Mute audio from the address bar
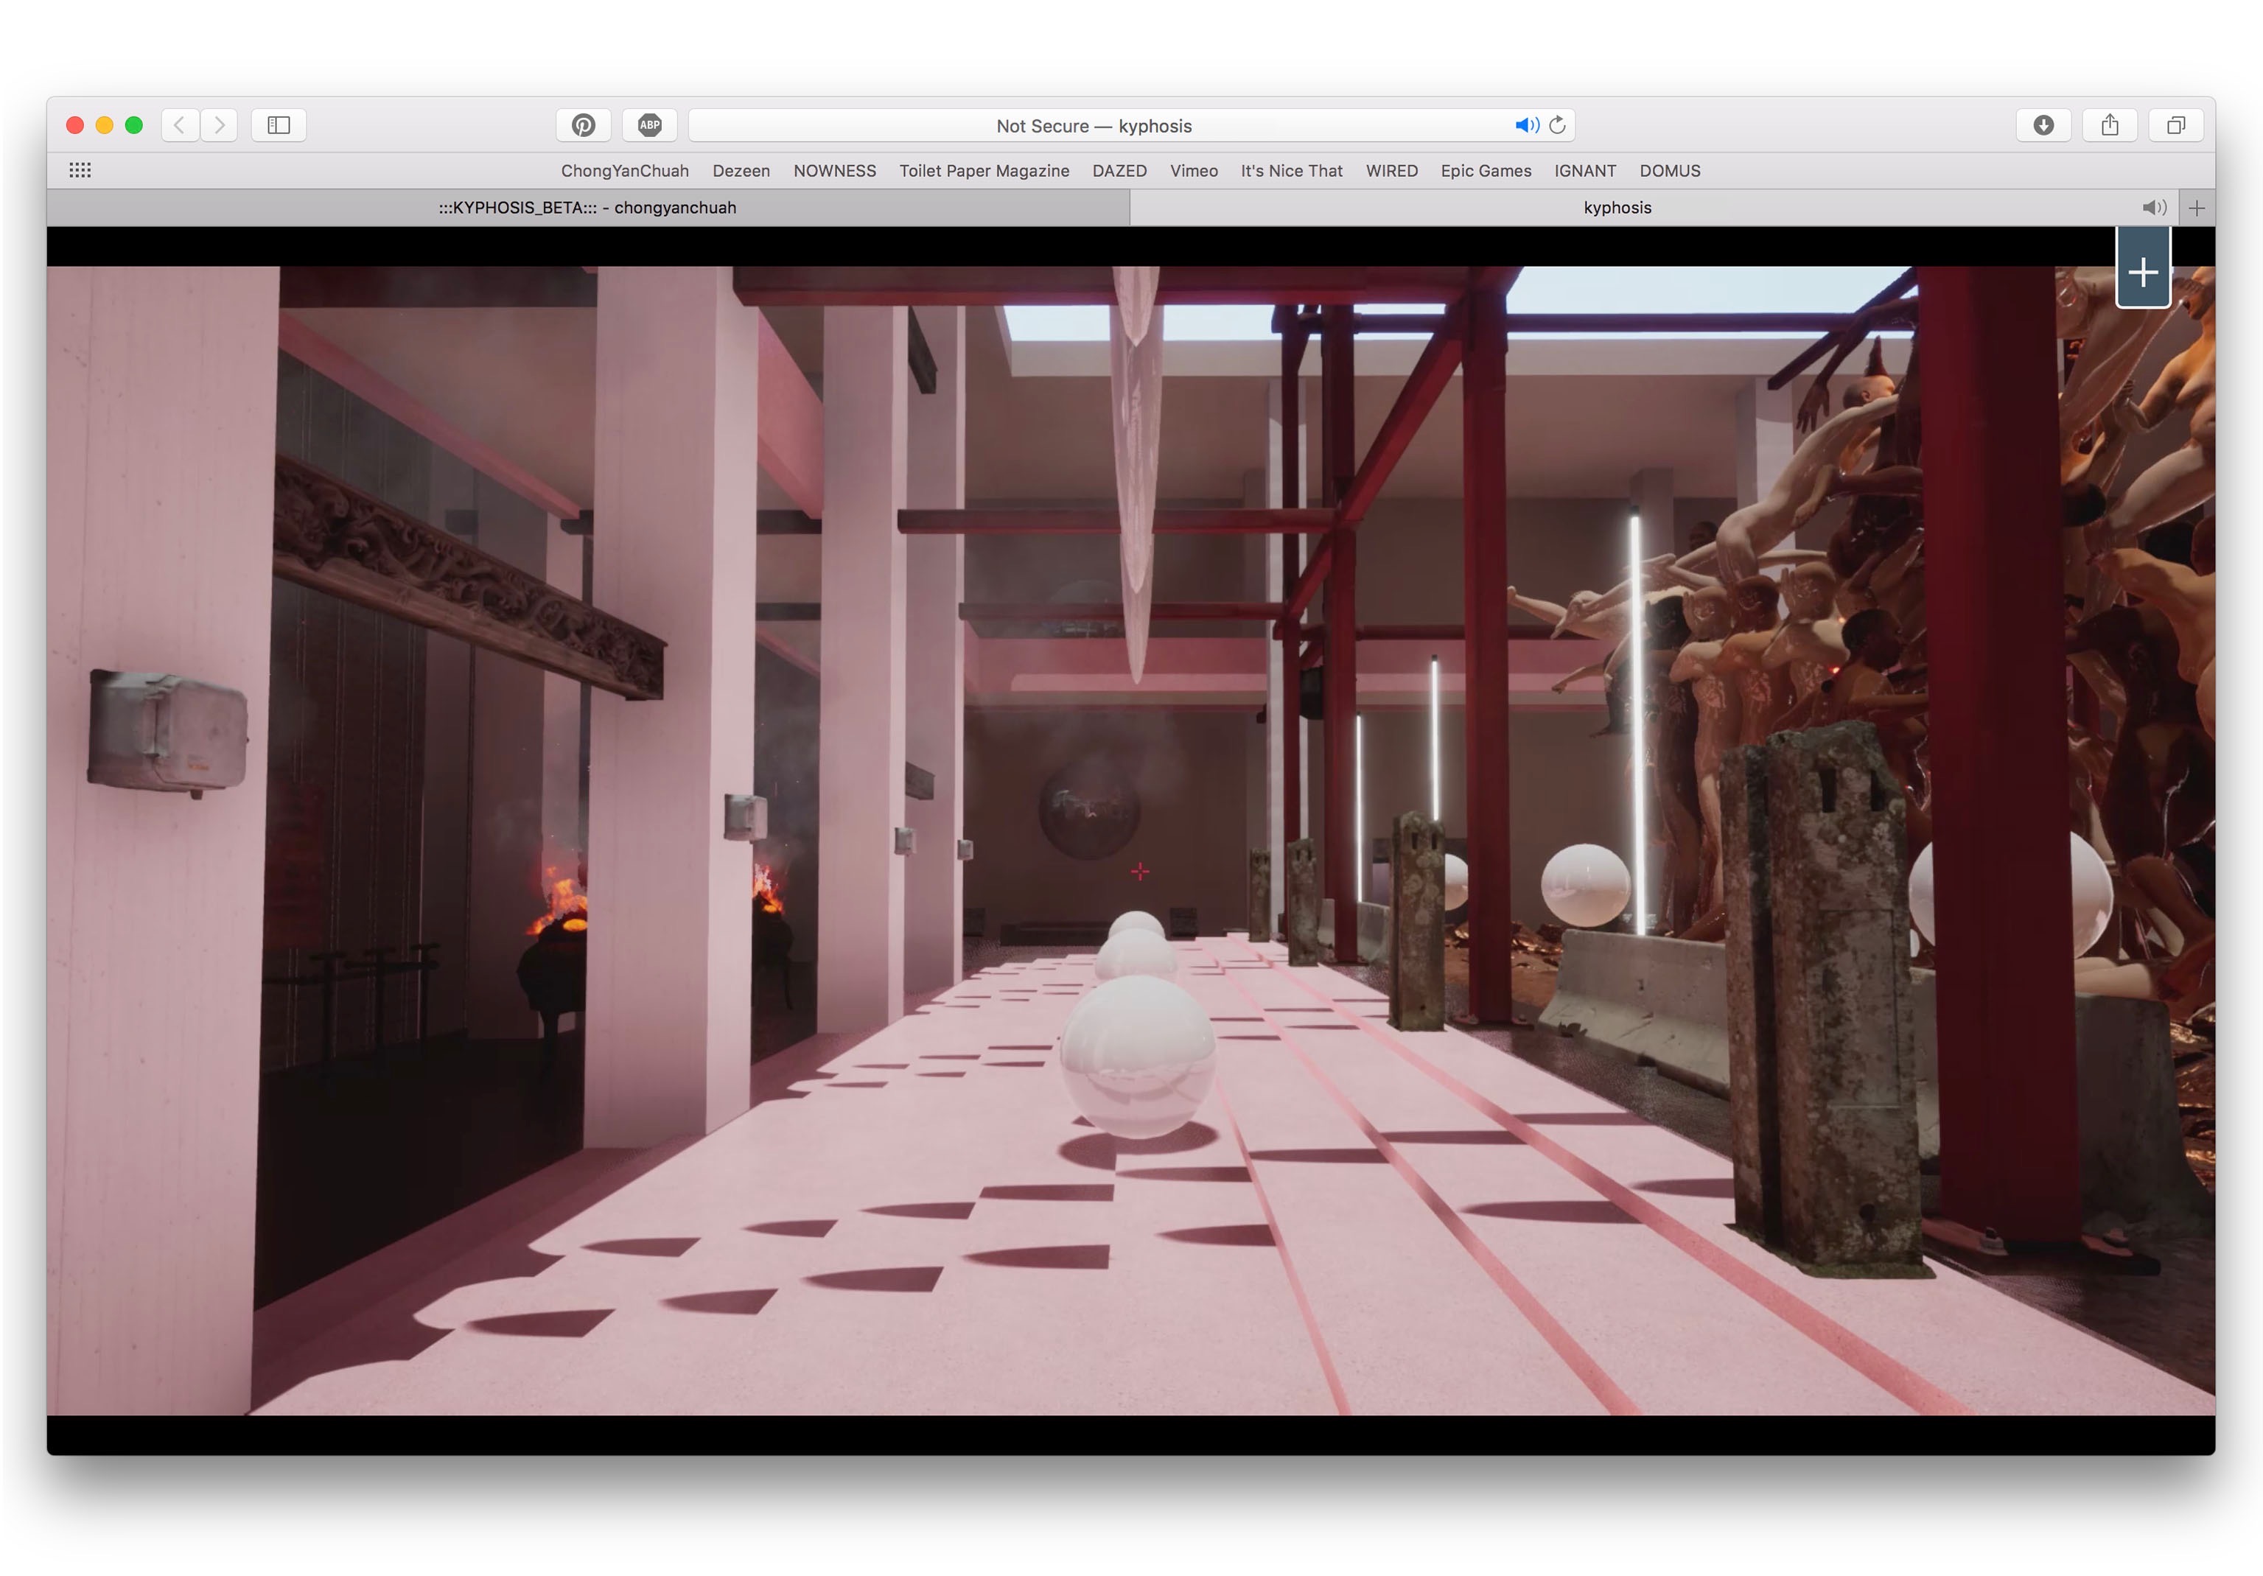Image resolution: width=2263 pixels, height=1576 pixels. 1526,125
